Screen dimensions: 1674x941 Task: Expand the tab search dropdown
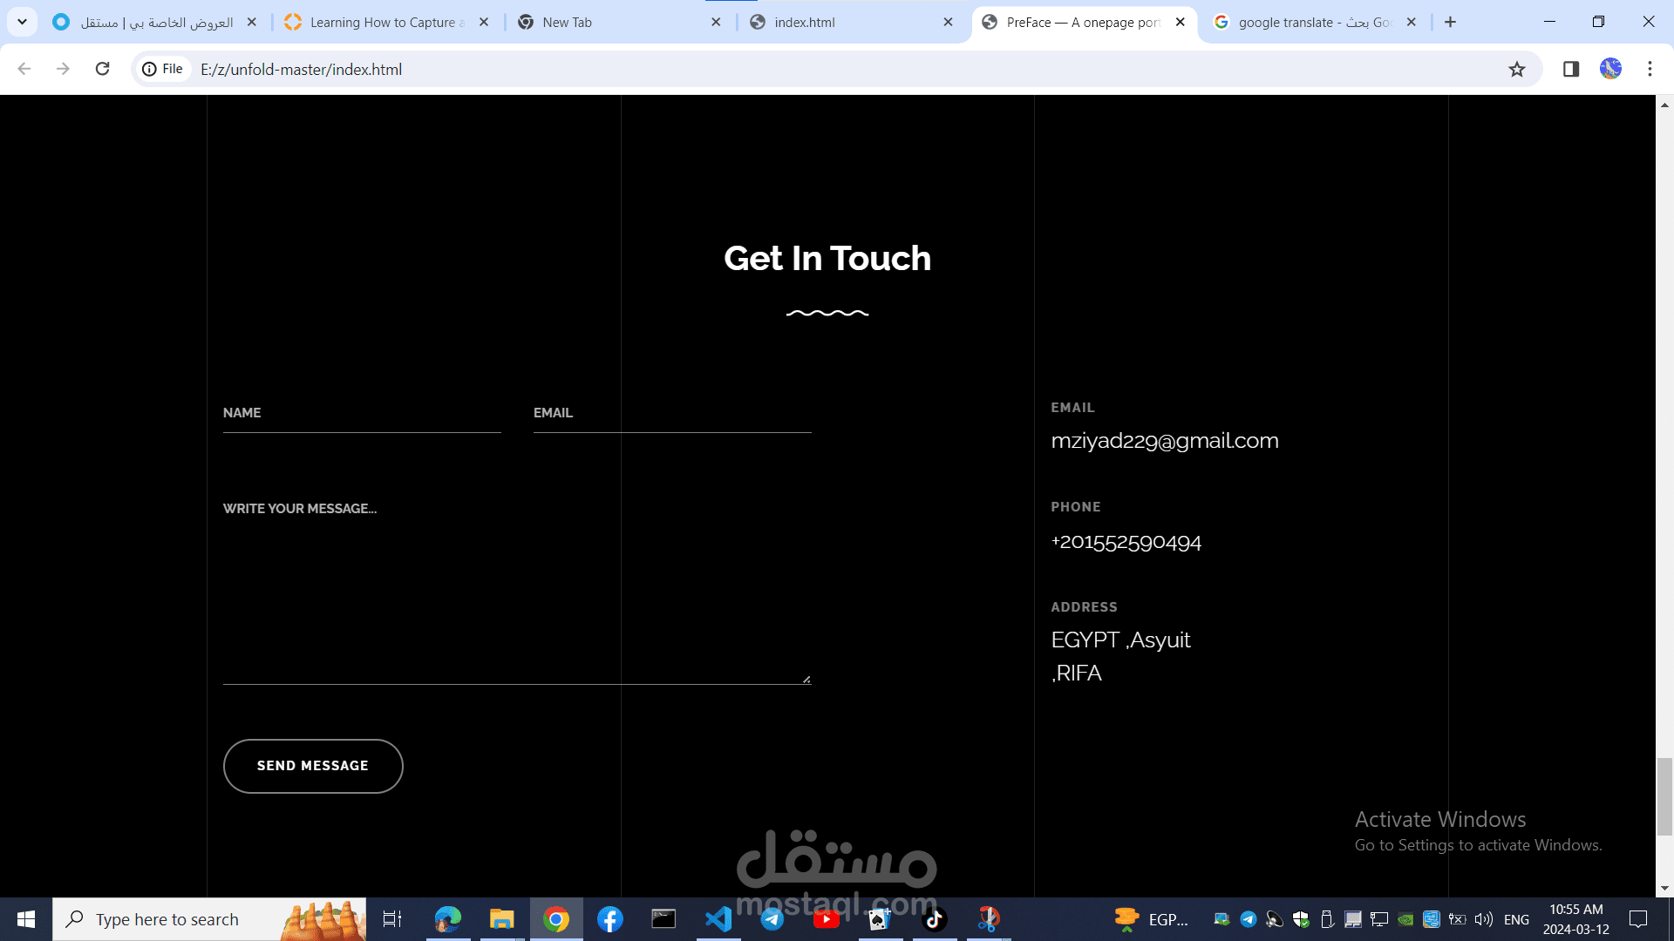click(x=22, y=22)
